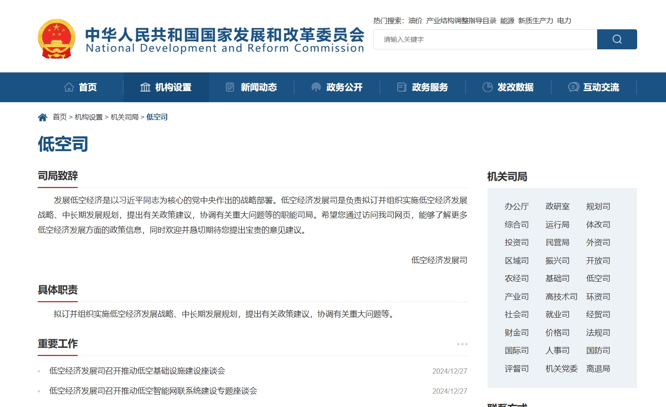The image size is (666, 407).
Task: Click the house icon beside 首页 nav
Action: (x=69, y=87)
